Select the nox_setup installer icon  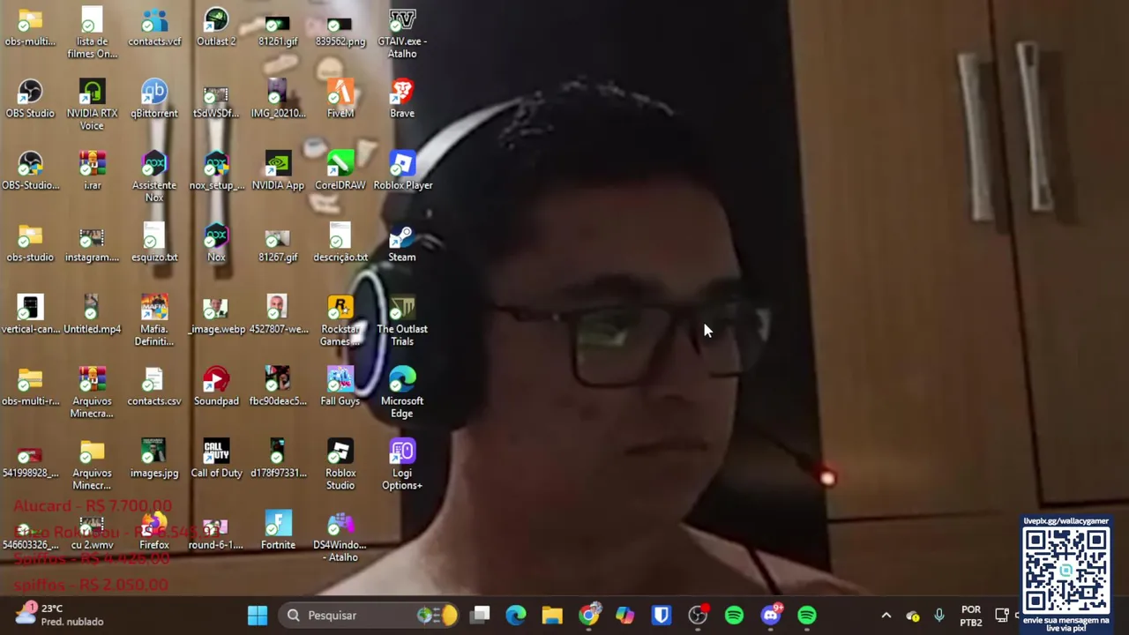coord(216,171)
